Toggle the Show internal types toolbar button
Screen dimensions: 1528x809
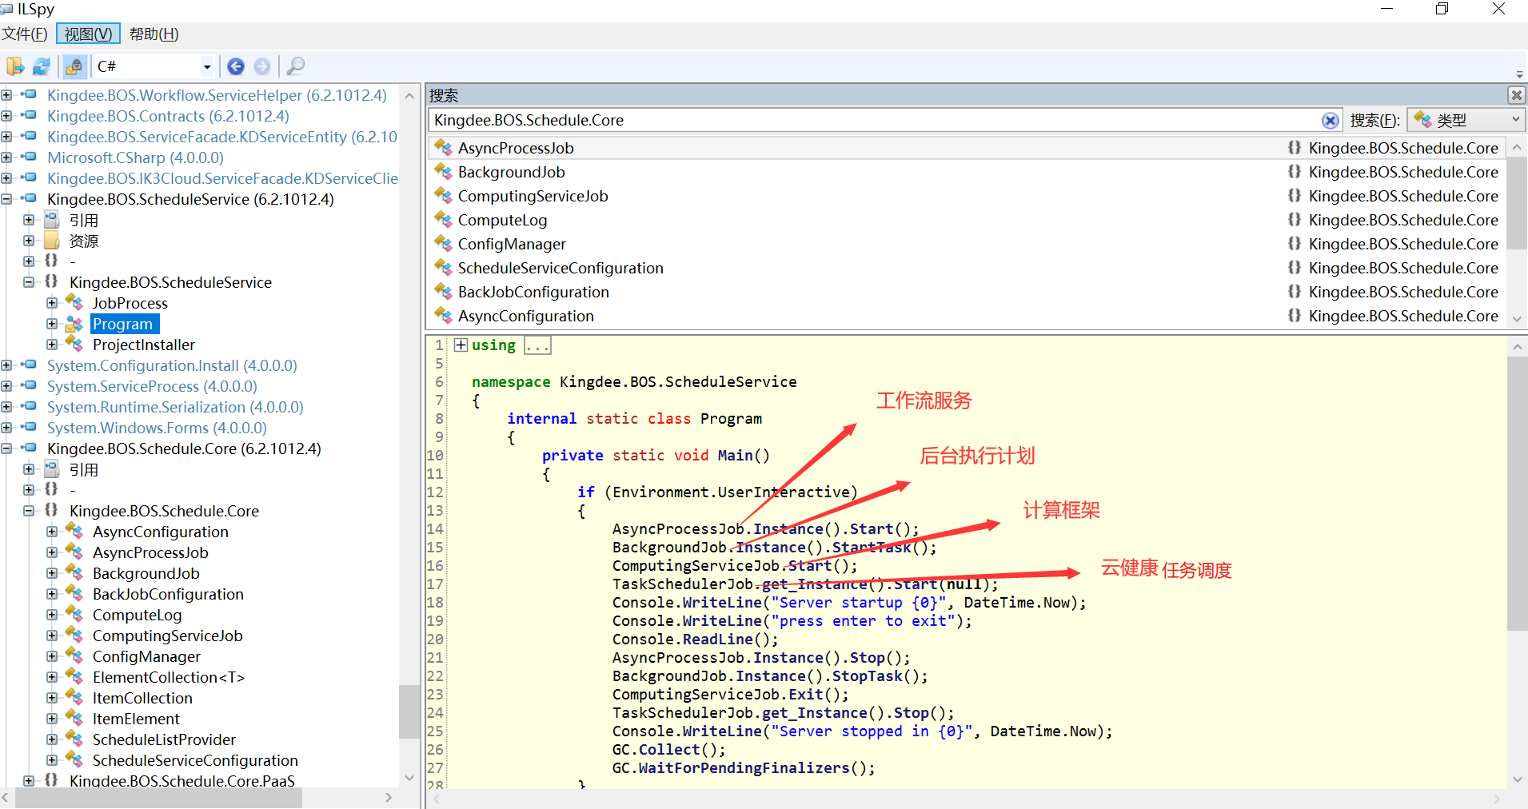point(74,66)
